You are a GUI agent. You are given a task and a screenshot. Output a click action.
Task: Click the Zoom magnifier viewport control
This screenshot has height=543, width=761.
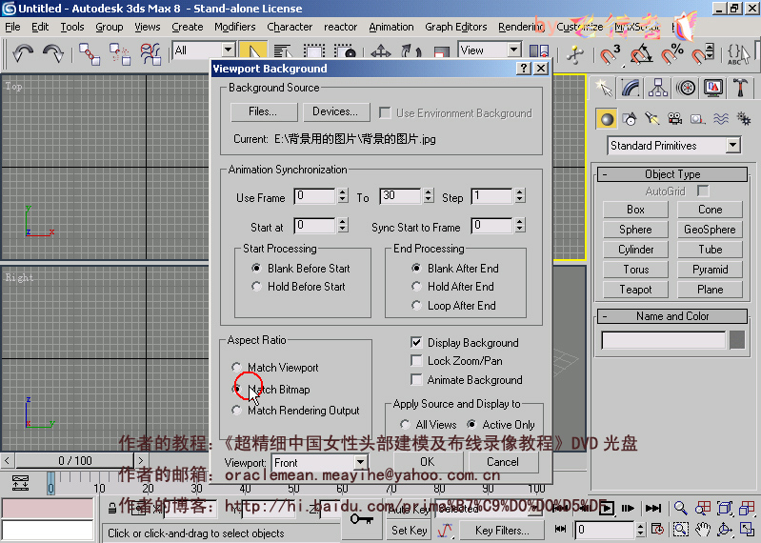[680, 508]
